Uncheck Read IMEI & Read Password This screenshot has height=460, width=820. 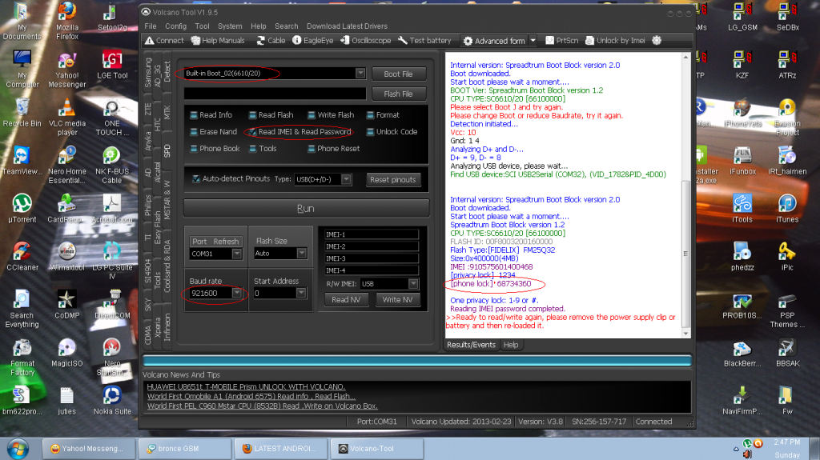(x=253, y=132)
